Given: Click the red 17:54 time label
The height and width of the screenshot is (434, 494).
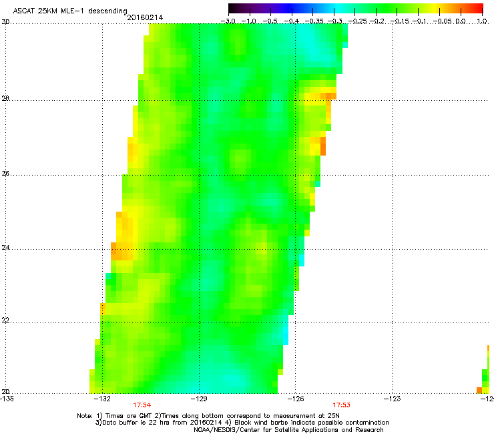Looking at the screenshot, I should (x=142, y=405).
